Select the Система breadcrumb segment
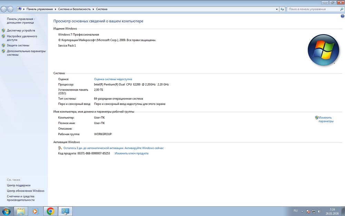The image size is (345, 216). pyautogui.click(x=102, y=9)
